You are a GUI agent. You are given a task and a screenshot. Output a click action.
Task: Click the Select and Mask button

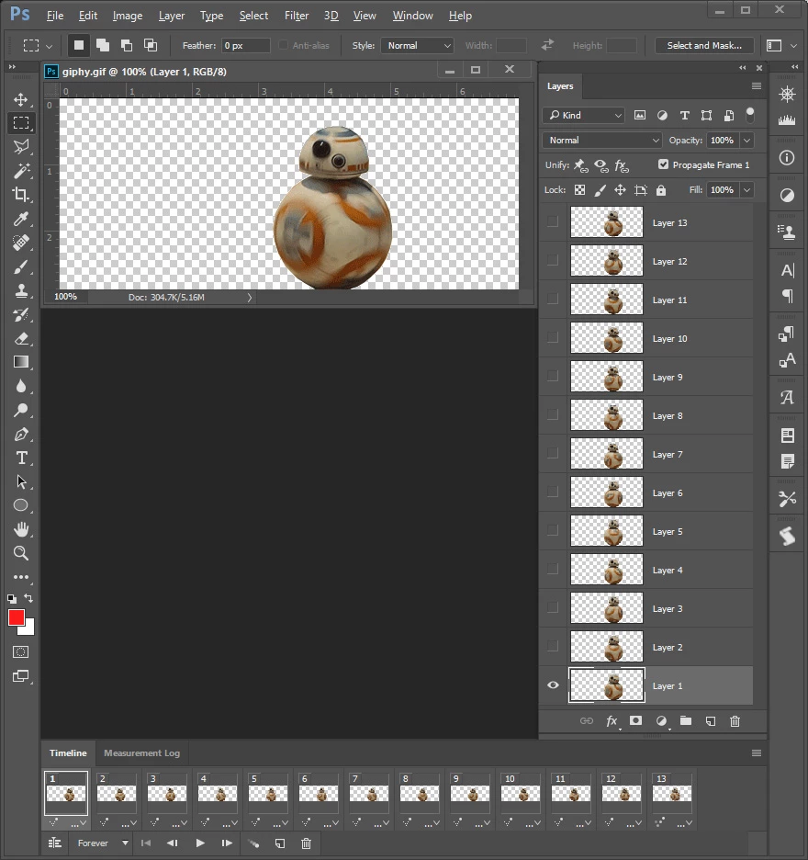pos(704,46)
